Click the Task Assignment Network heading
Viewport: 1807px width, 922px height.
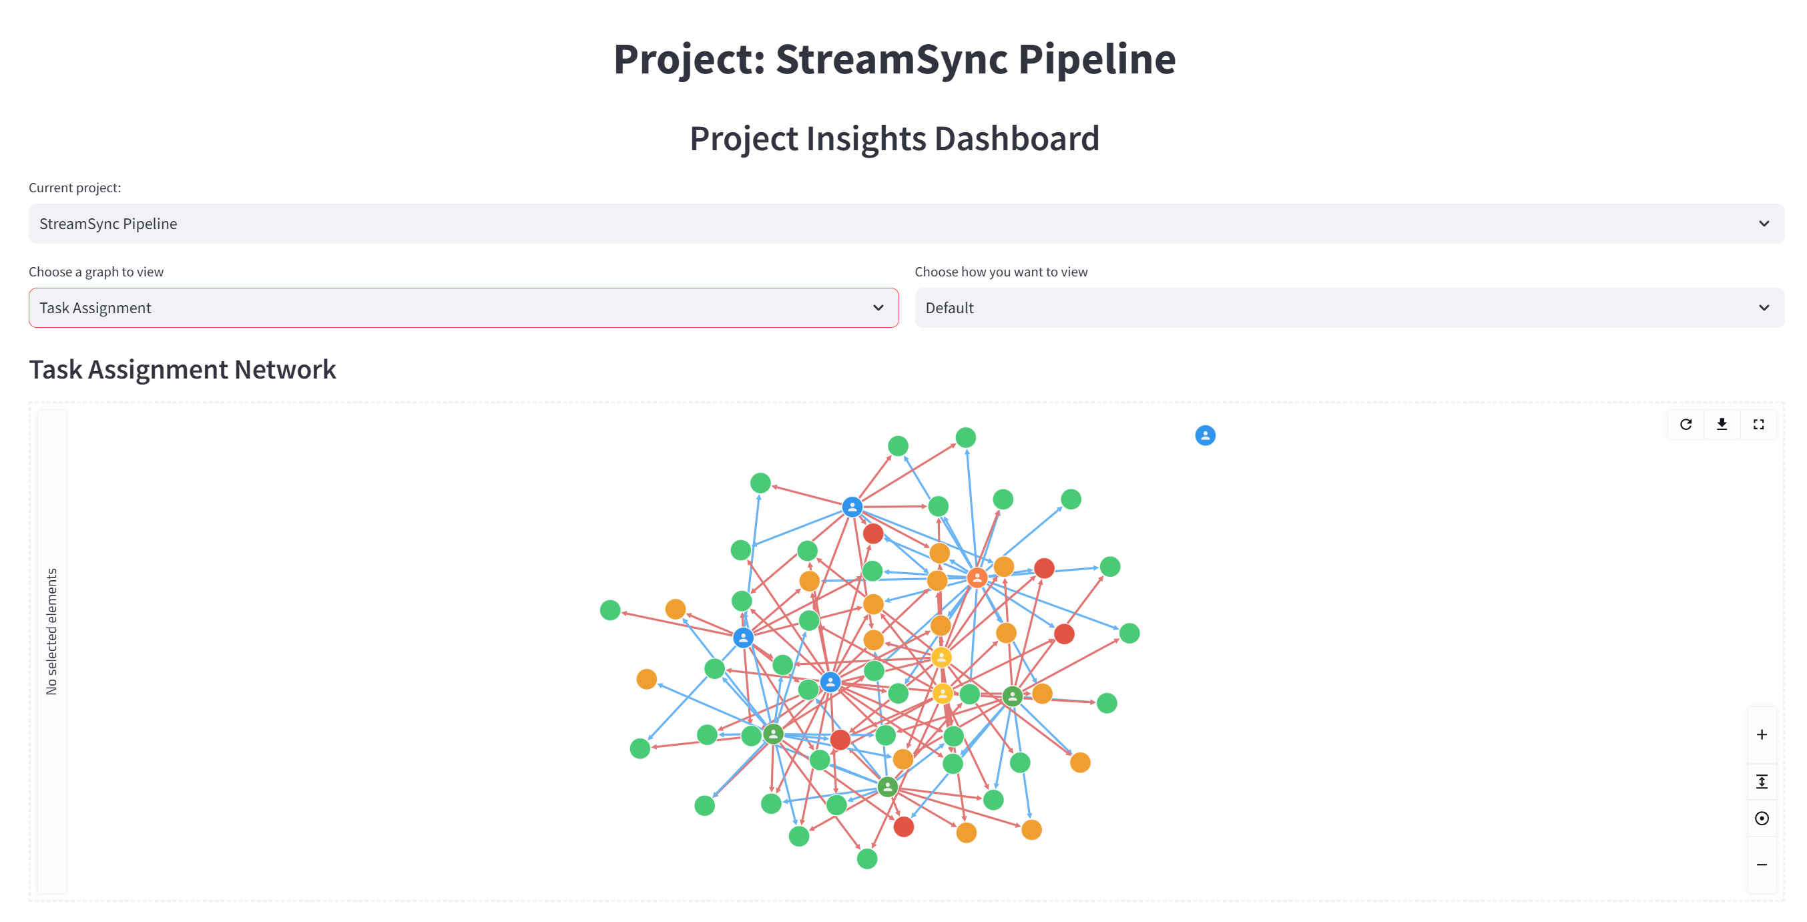pos(182,370)
